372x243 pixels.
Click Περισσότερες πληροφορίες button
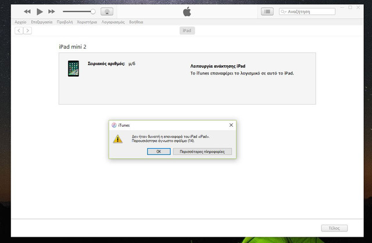202,151
